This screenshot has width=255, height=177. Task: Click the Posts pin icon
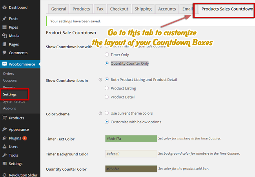coord(5,18)
